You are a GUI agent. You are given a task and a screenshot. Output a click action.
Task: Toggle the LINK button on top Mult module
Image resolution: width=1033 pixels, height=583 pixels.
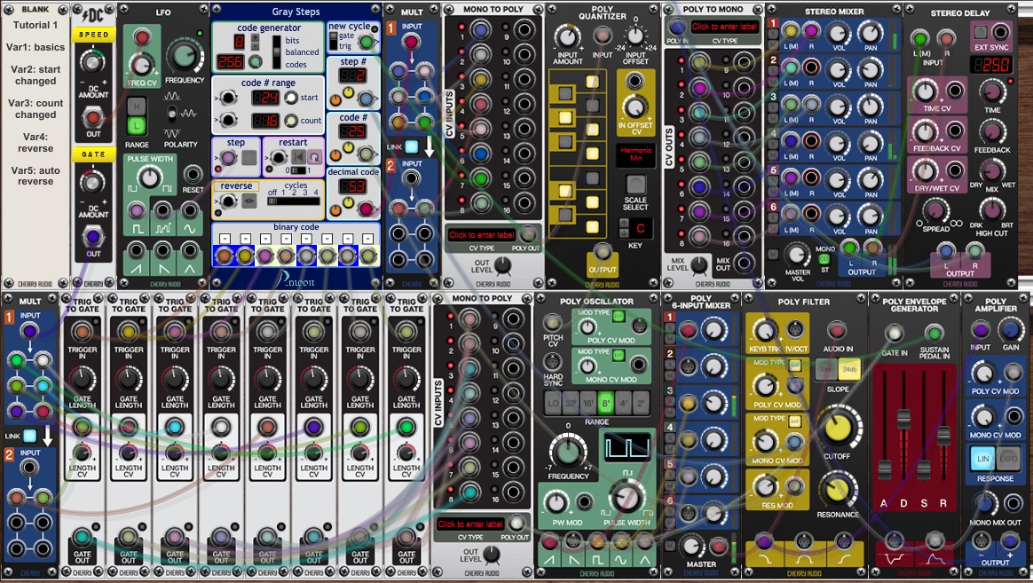point(411,147)
